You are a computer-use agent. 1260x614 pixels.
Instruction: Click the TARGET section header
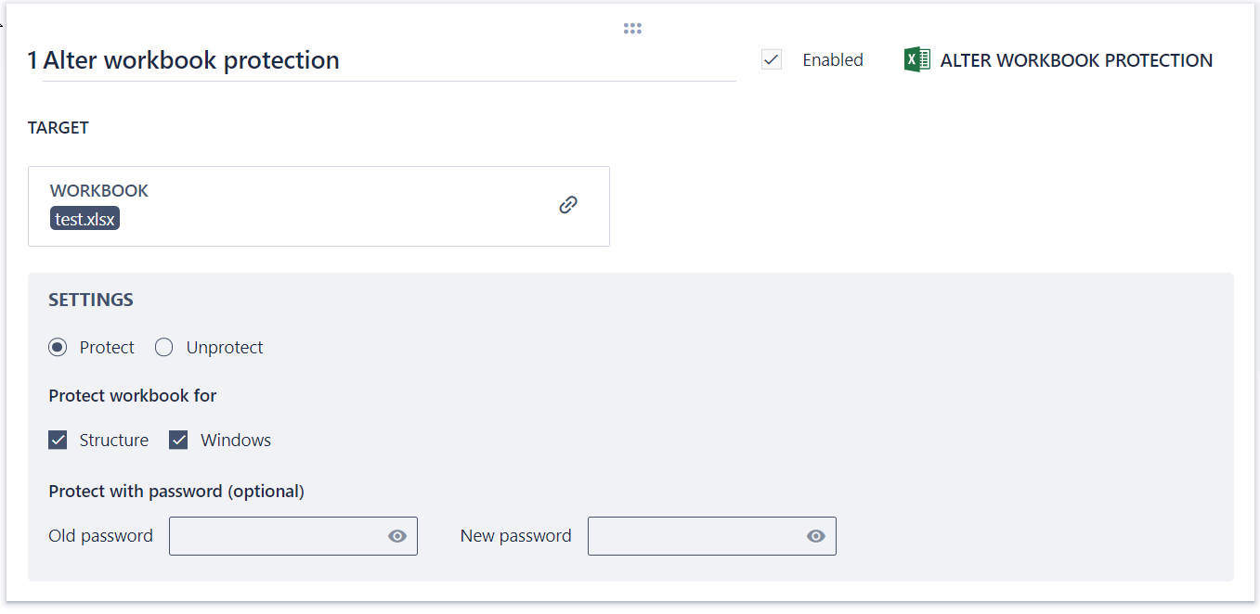(x=58, y=127)
